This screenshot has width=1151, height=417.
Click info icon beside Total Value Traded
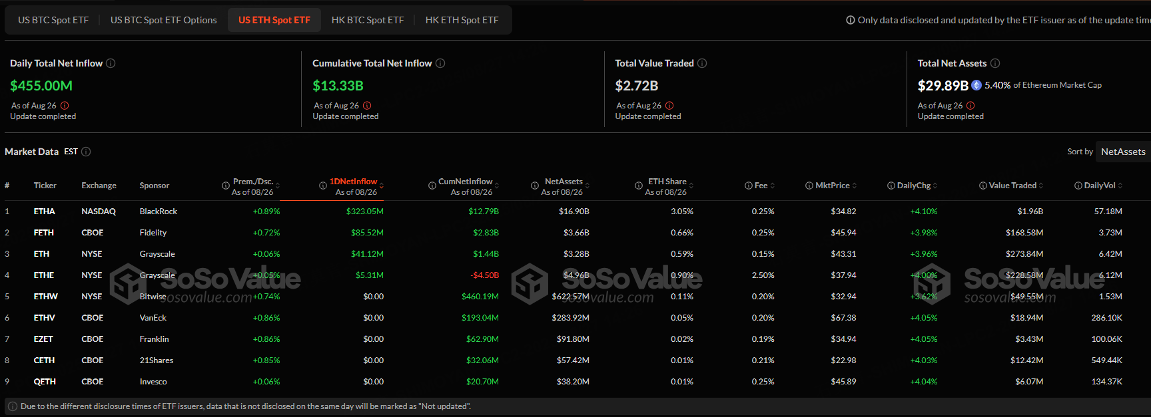(702, 63)
